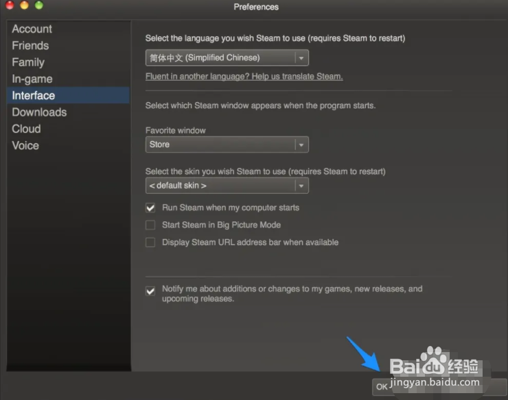Minimize the Preferences window with yellow button
Image resolution: width=508 pixels, height=400 pixels.
pos(24,5)
